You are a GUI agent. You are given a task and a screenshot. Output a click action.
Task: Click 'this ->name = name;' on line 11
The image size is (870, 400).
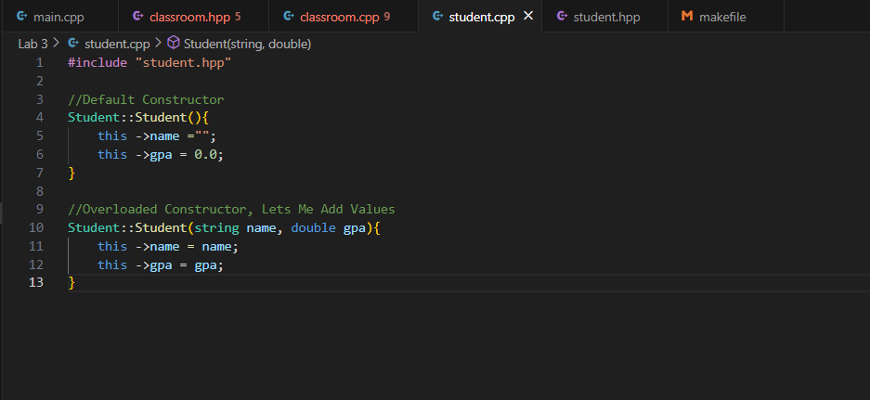pyautogui.click(x=168, y=246)
